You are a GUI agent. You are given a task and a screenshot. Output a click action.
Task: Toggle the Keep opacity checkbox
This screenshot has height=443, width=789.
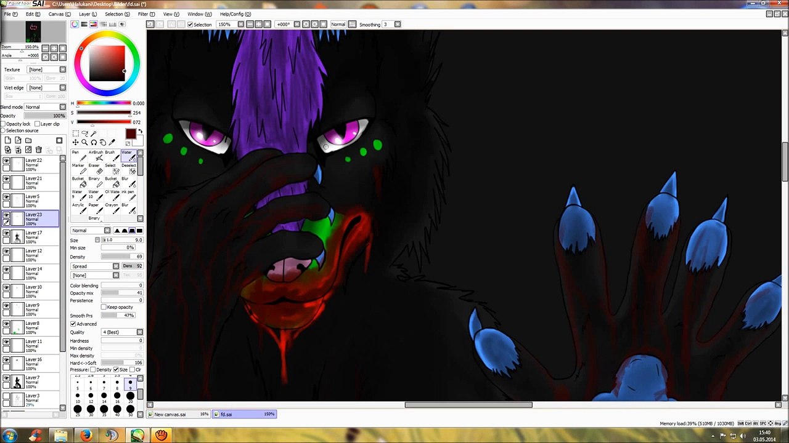[x=104, y=307]
